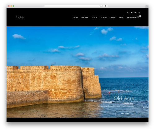Viewport: 155px width, 131px height.
Task: Maximize the window with the green button
Action: point(14,6)
